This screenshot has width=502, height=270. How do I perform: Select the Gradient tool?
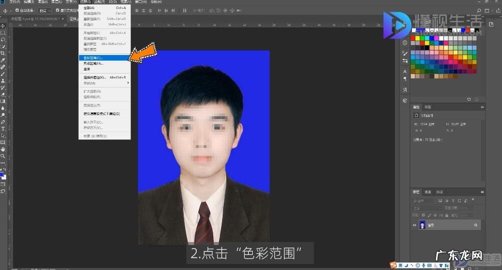(3, 101)
